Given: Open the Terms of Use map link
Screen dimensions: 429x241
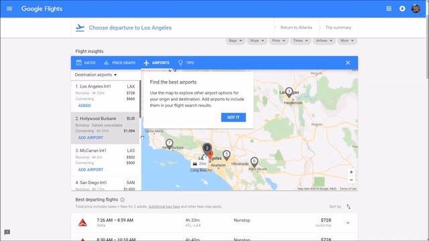Looking at the screenshot, I should click(348, 189).
